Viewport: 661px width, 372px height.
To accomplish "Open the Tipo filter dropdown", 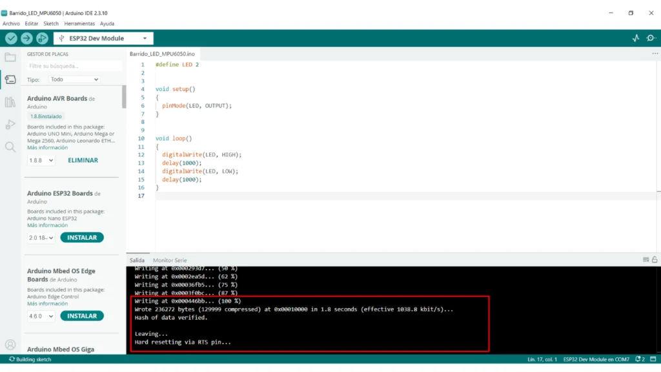I will 74,79.
